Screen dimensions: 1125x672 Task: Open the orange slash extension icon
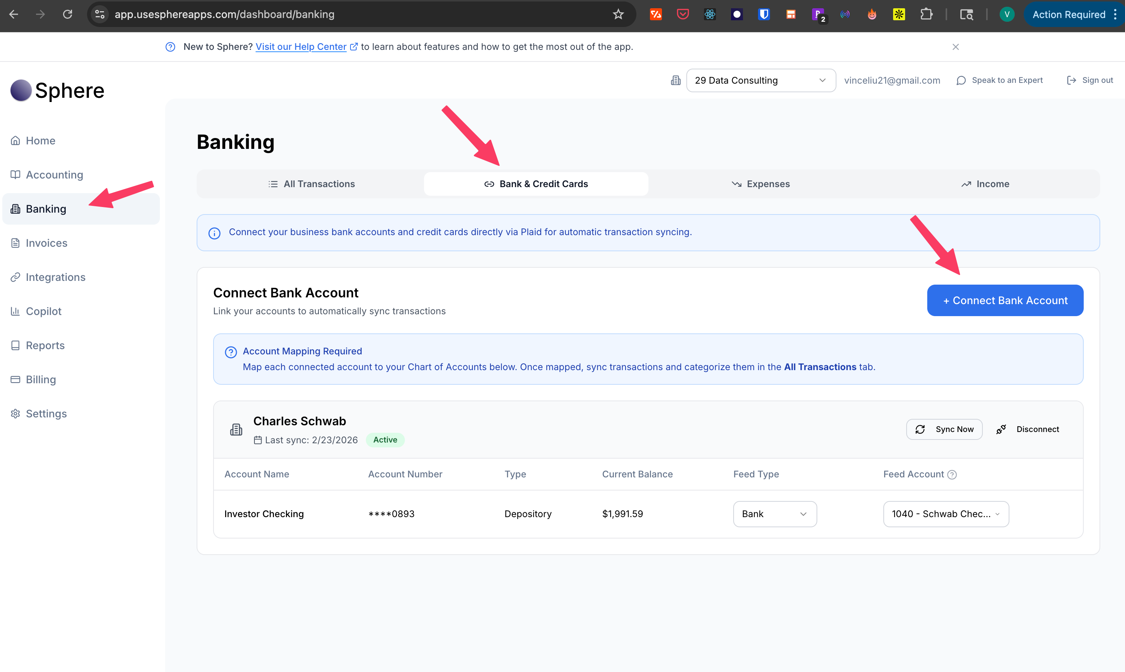click(656, 15)
